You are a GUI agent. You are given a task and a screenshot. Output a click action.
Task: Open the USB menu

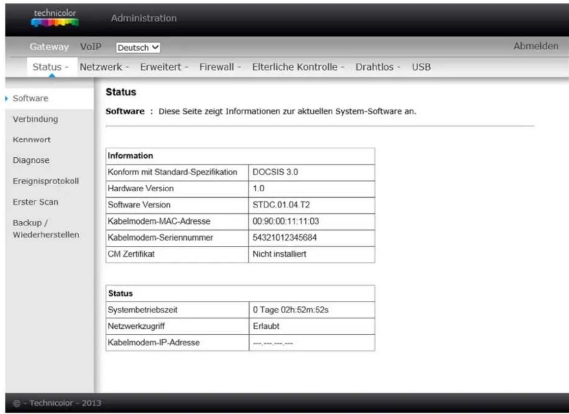421,67
